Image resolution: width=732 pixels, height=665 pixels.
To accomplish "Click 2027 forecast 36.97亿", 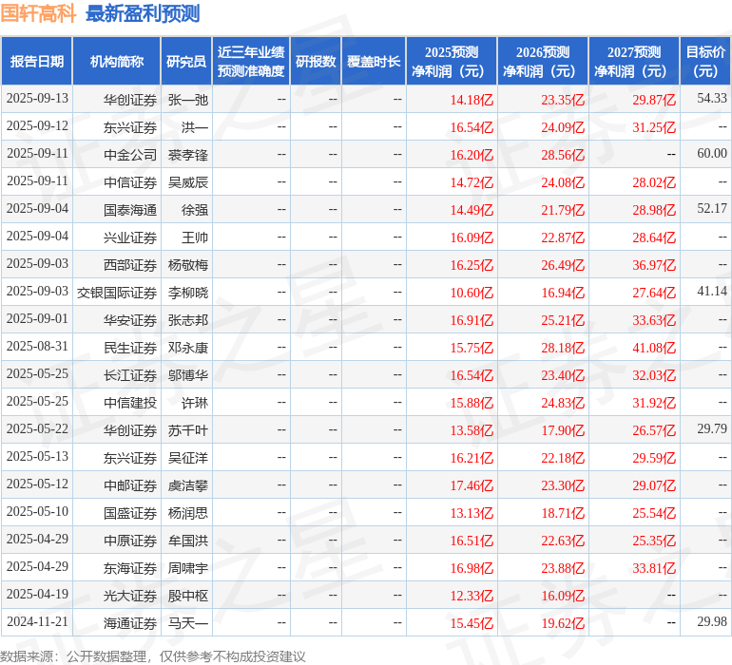I will [654, 265].
